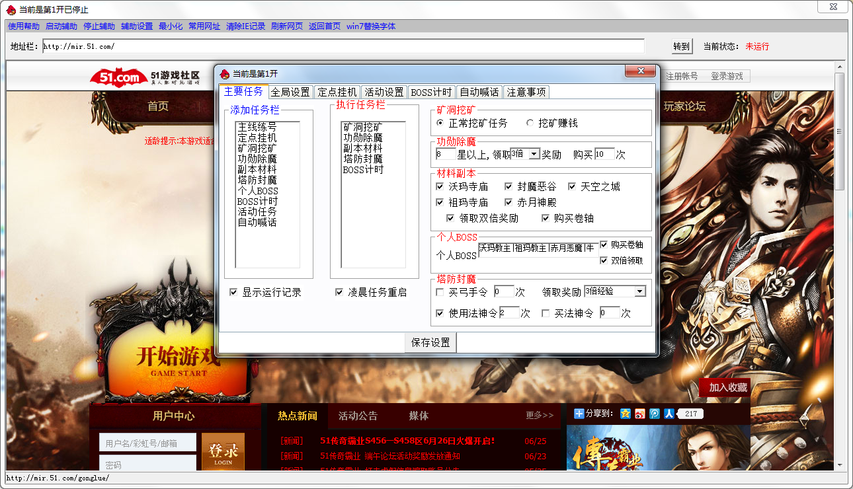Click the 保存设置 button
Viewport: 853px width, 489px height.
430,342
